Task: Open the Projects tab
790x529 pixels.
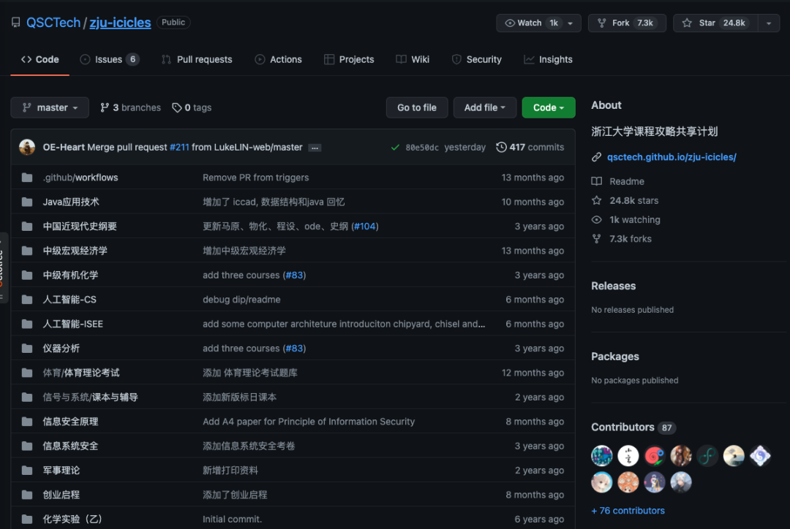Action: (349, 59)
